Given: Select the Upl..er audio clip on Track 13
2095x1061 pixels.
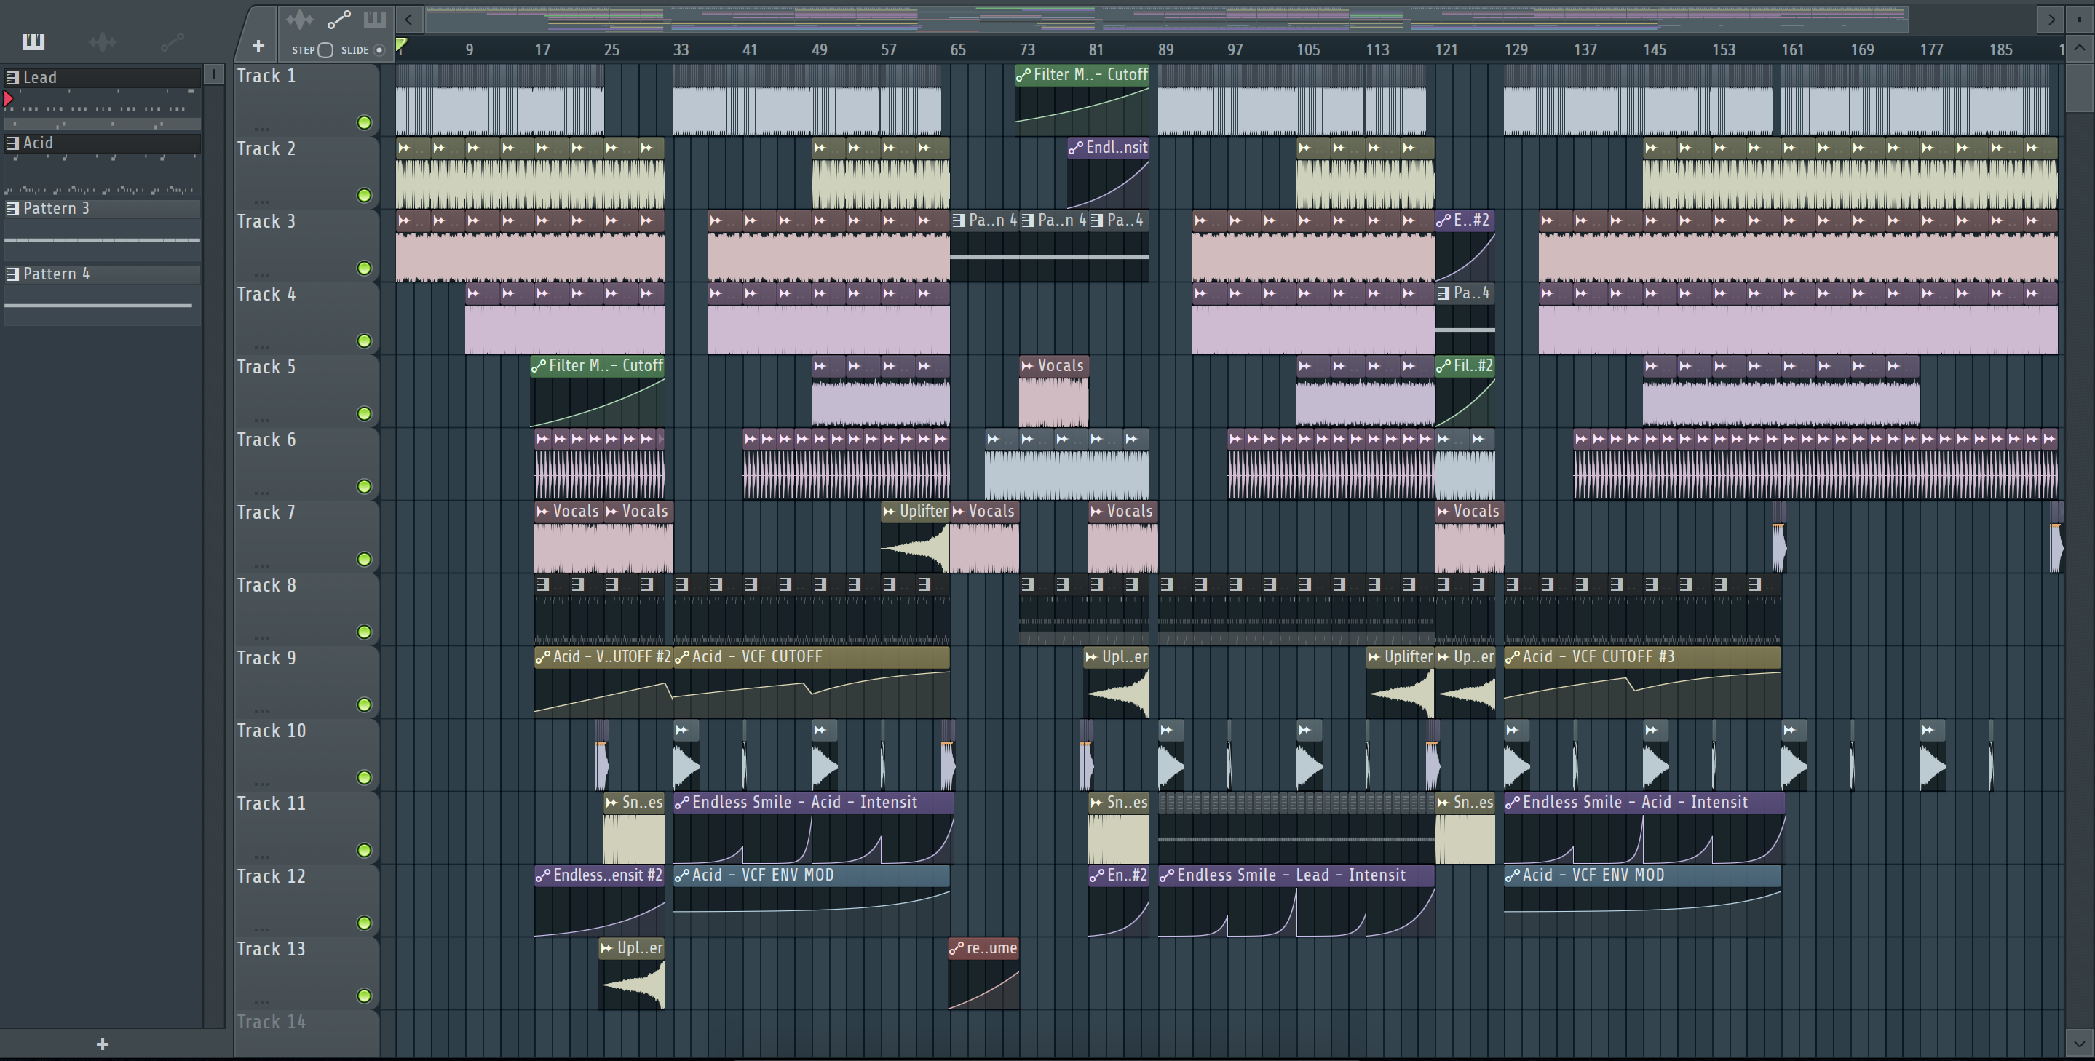Looking at the screenshot, I should (631, 973).
